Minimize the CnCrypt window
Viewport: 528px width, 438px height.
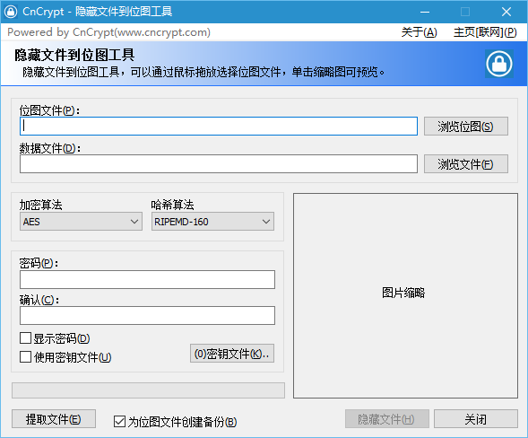tap(425, 12)
